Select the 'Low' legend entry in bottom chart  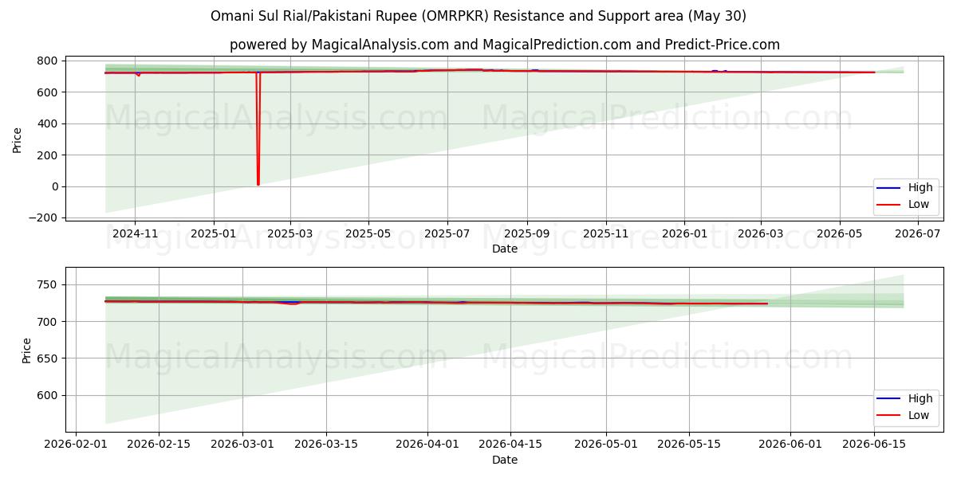click(905, 415)
